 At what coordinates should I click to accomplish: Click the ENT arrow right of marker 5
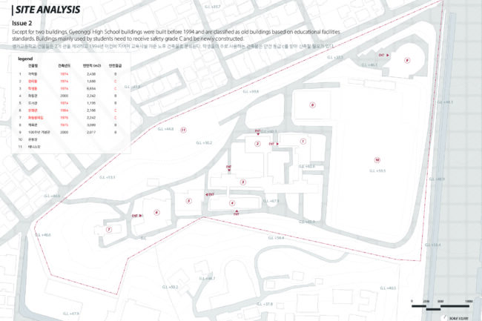[x=209, y=194]
